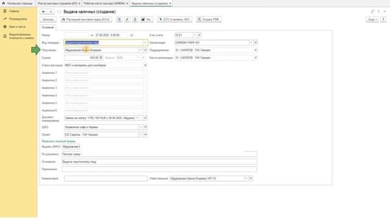Open help with the question mark button

pos(383,19)
